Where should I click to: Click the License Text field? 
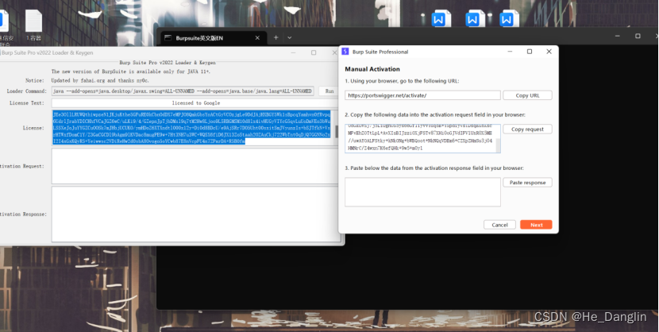point(195,103)
